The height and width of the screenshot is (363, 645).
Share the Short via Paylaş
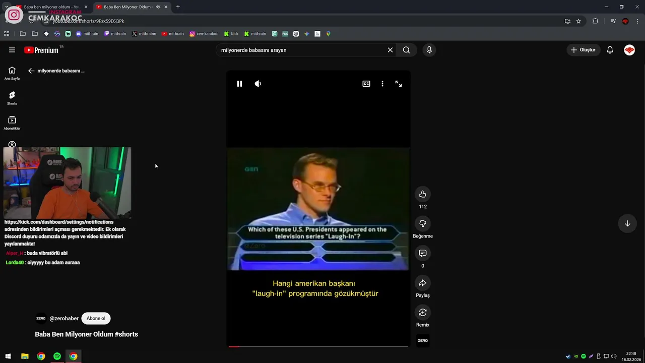423,283
